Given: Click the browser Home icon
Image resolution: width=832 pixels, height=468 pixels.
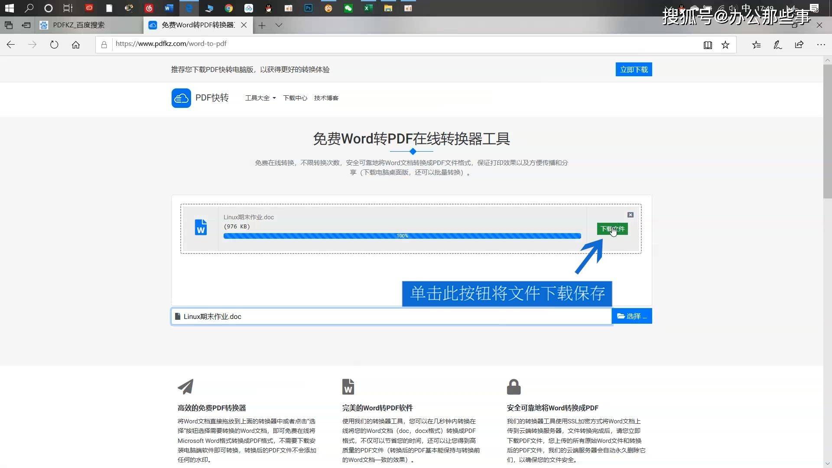Looking at the screenshot, I should coord(76,45).
